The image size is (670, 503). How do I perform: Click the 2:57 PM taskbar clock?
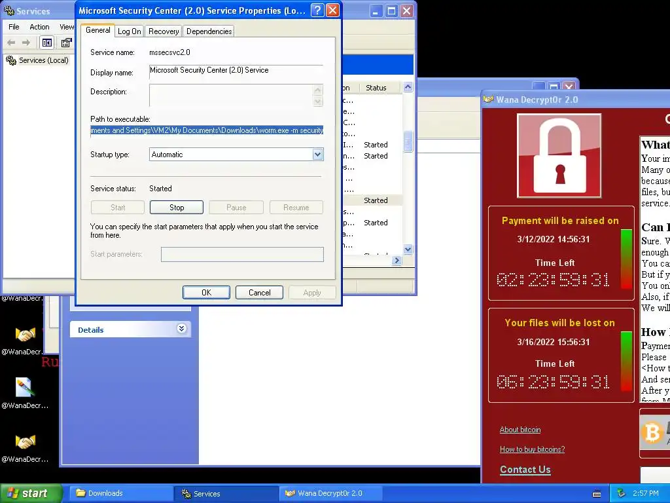point(646,493)
